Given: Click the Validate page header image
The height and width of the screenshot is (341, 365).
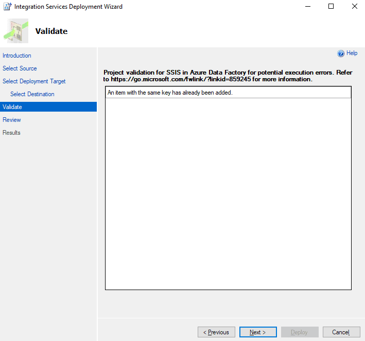Looking at the screenshot, I should [16, 31].
